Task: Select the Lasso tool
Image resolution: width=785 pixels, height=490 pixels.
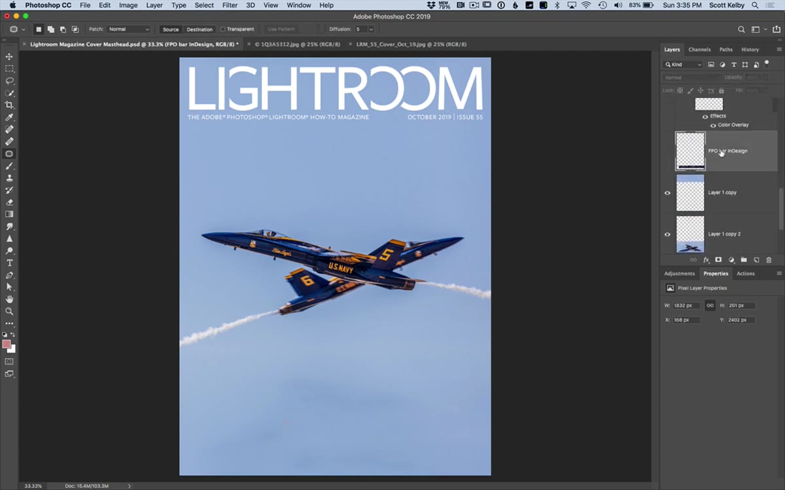Action: click(x=9, y=81)
